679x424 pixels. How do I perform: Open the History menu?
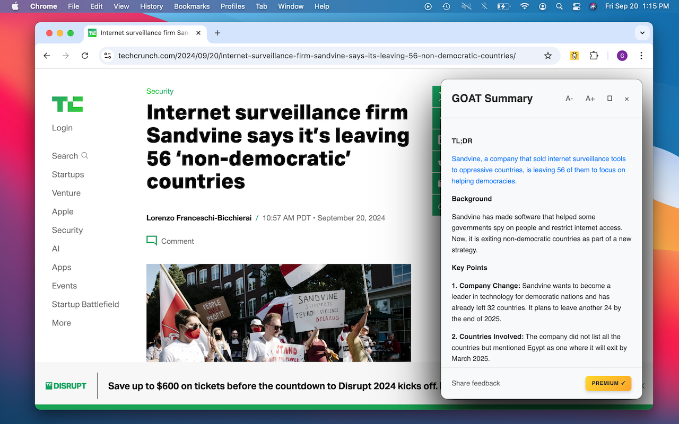[152, 6]
